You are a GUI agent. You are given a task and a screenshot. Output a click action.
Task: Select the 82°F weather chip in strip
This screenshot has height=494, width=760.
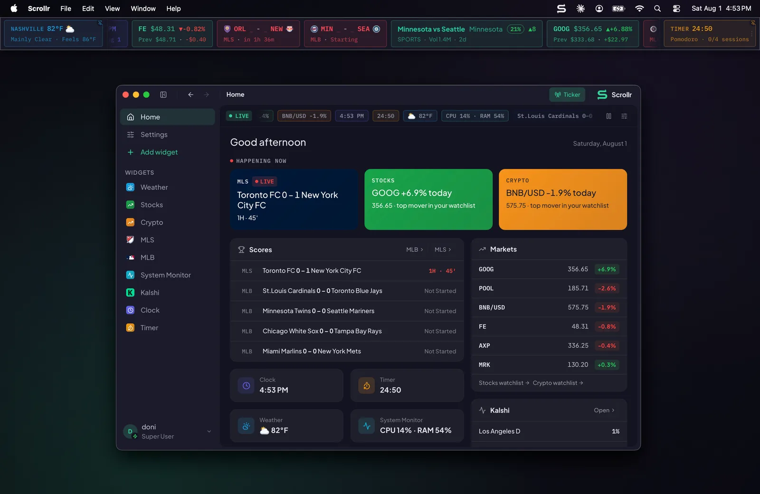420,116
